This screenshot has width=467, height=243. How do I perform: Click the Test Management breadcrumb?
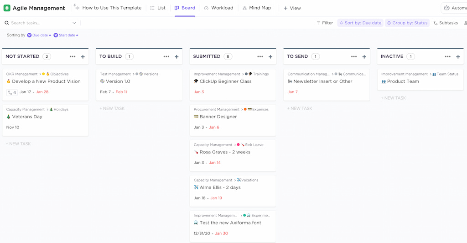pos(115,74)
